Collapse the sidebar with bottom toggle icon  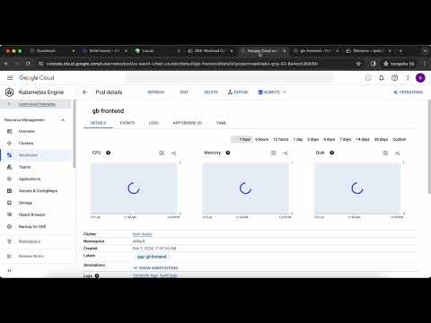click(x=9, y=271)
